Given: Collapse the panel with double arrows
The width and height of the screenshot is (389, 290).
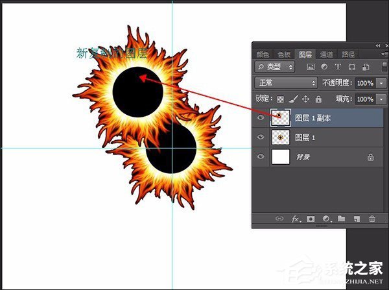Looking at the screenshot, I should click(x=378, y=45).
